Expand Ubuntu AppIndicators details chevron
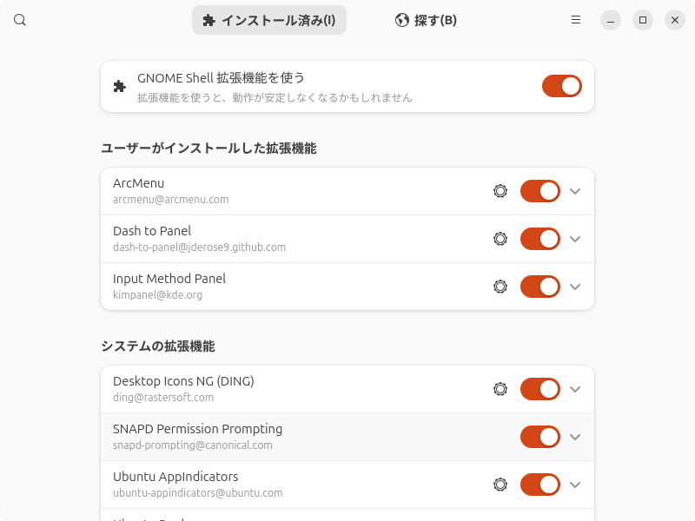695x521 pixels. (x=575, y=485)
